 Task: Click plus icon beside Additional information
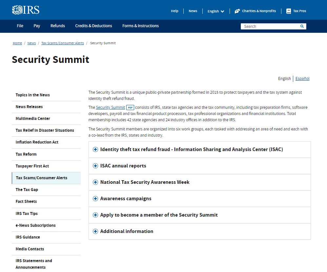95,231
